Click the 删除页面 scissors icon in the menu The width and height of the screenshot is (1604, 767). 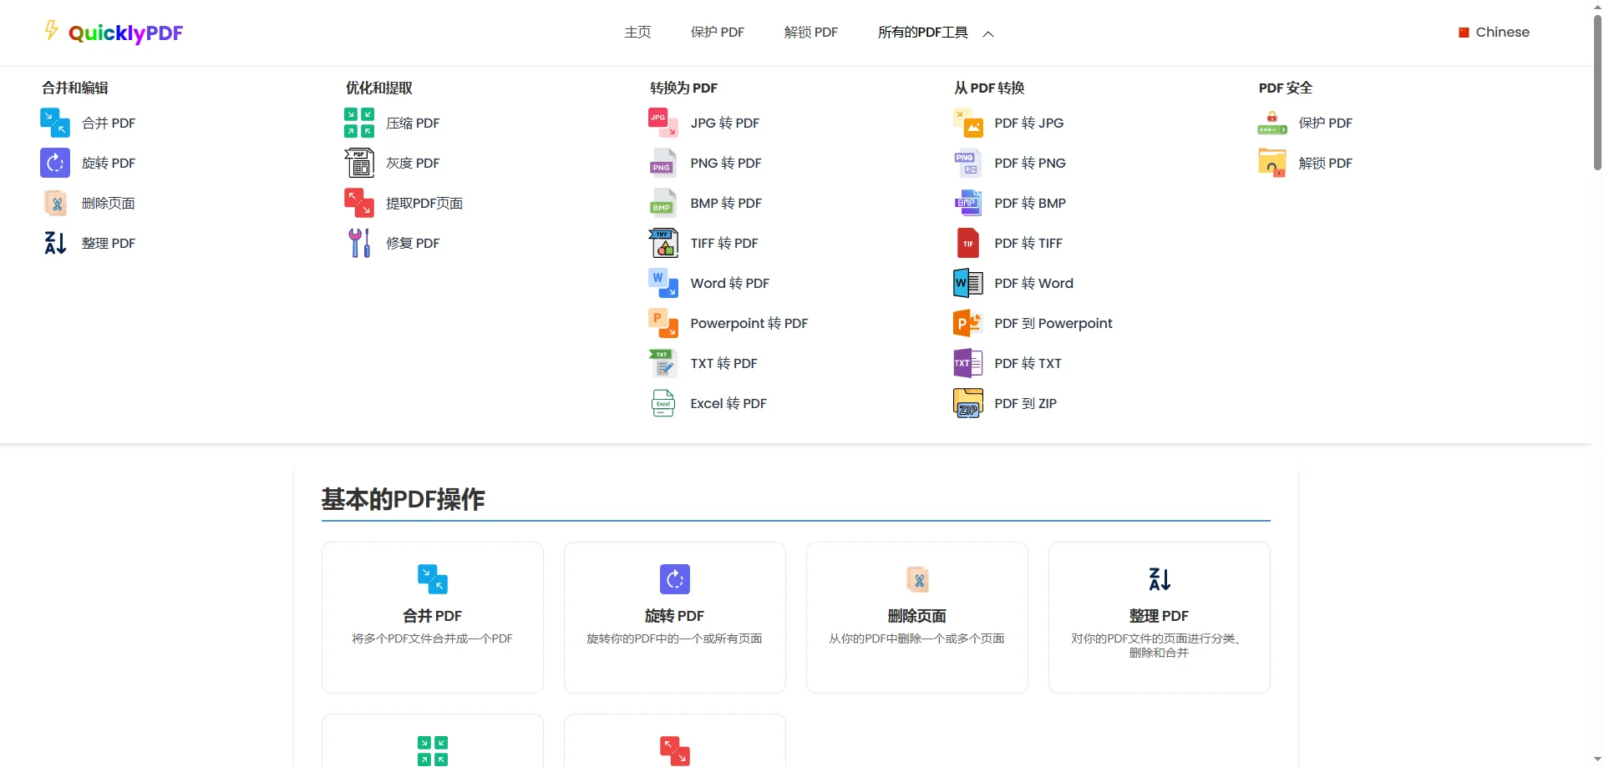tap(55, 203)
